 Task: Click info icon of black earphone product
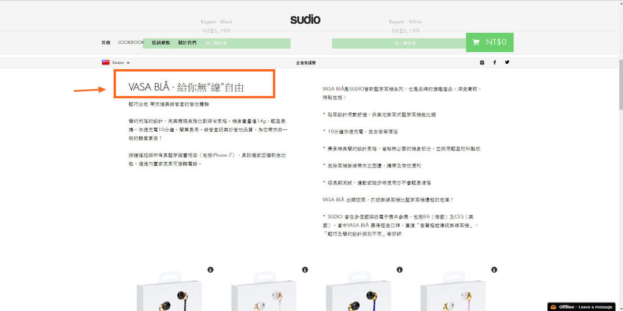pos(210,270)
